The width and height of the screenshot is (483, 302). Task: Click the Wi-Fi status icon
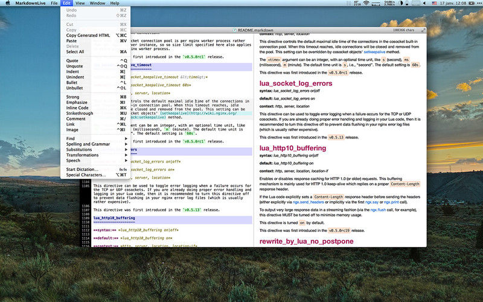366,3
